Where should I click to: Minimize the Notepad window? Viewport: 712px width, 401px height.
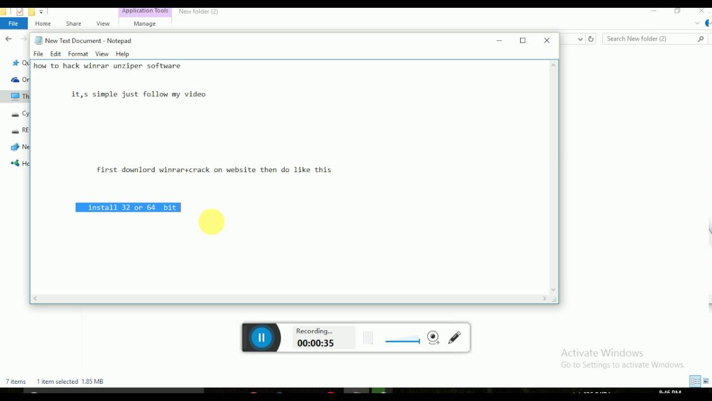499,40
